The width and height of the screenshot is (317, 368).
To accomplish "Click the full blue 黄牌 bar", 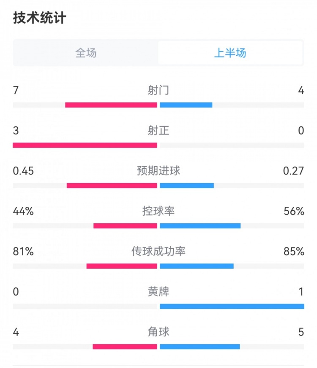I will click(232, 306).
